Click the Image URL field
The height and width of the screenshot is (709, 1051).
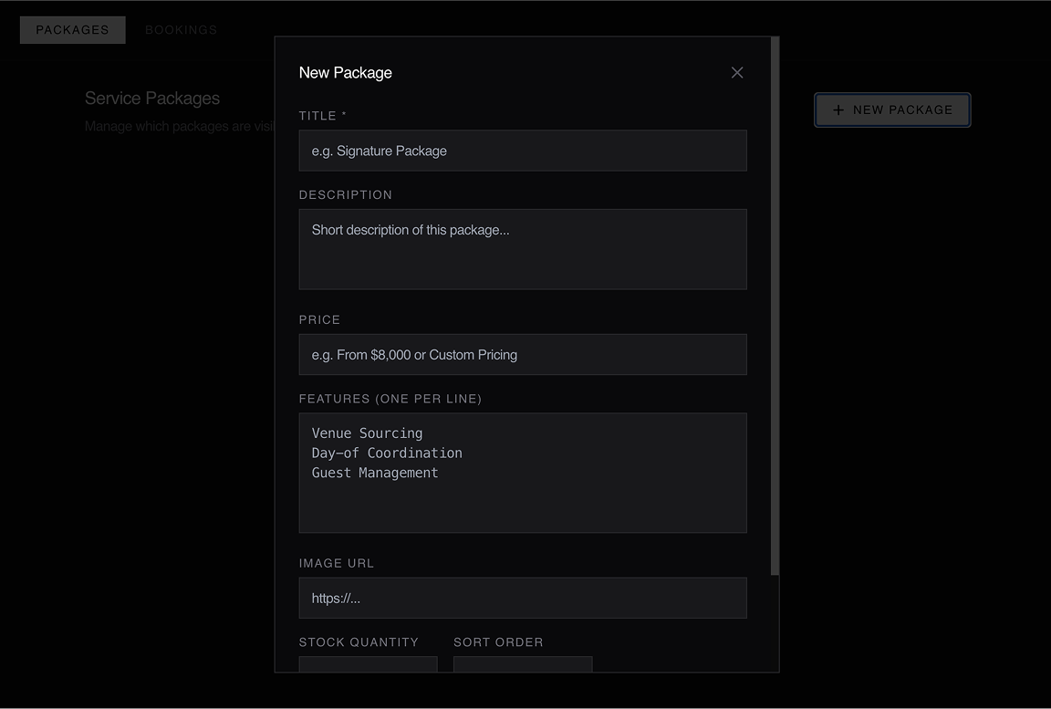[522, 598]
